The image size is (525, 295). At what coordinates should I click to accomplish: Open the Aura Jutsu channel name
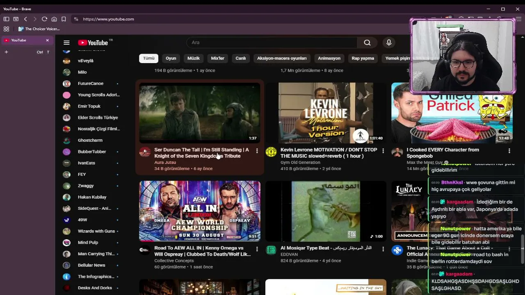coord(165,162)
